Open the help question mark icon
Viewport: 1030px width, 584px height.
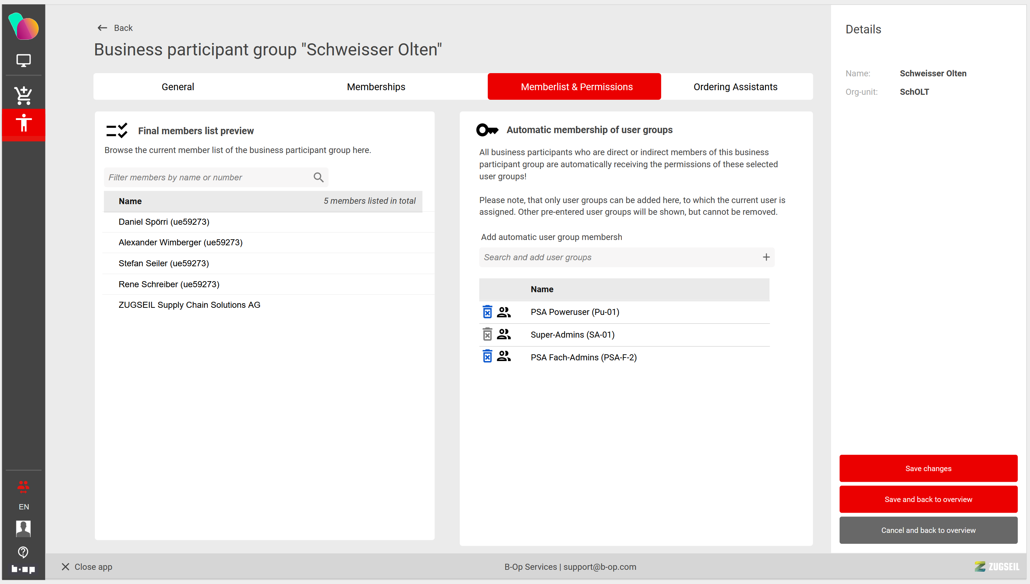[23, 552]
